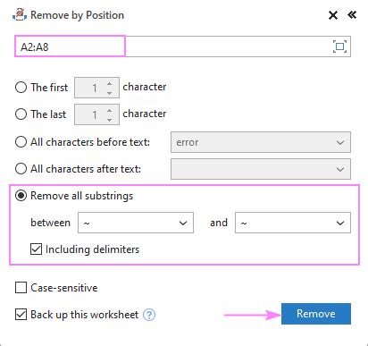Choose All characters after text option
Image resolution: width=368 pixels, height=346 pixels.
(x=21, y=169)
